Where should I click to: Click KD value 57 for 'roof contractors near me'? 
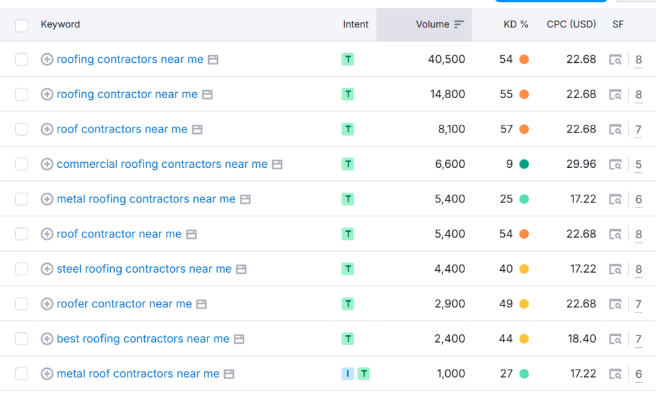(x=507, y=129)
